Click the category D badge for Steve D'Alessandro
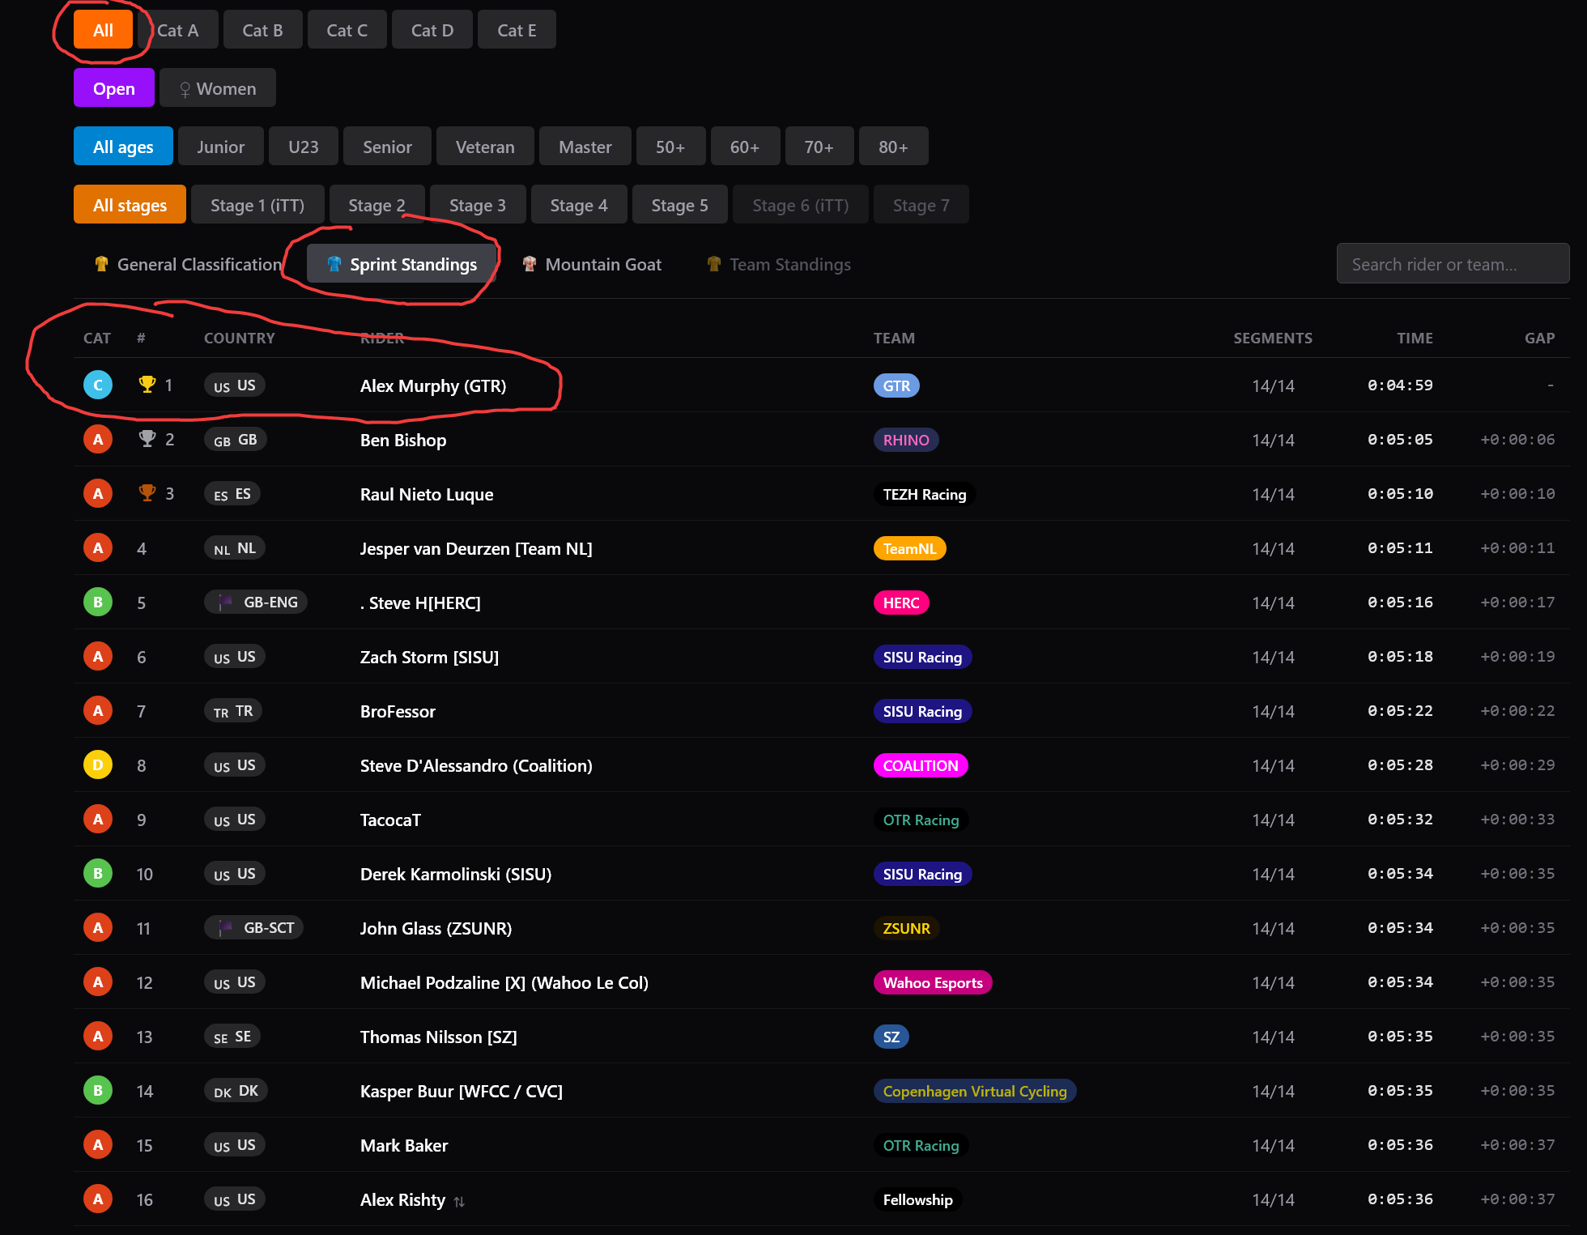This screenshot has width=1587, height=1235. coord(98,765)
